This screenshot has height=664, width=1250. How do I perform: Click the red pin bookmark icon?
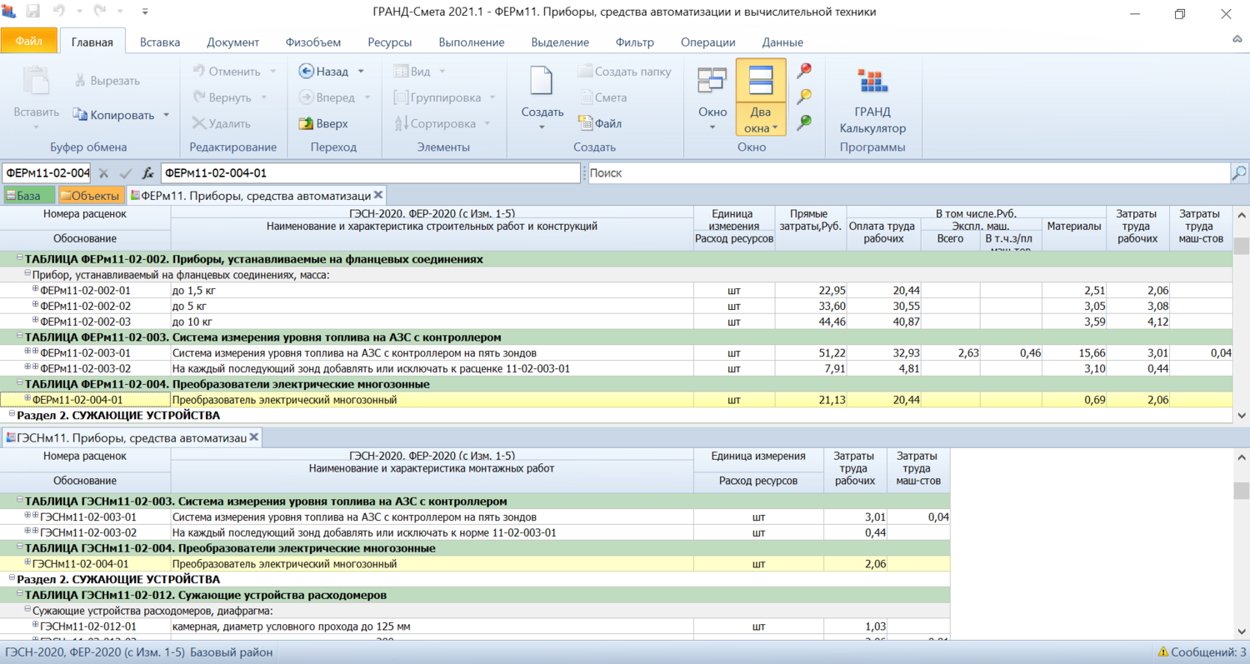804,71
